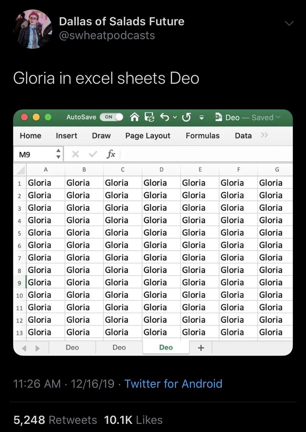The width and height of the screenshot is (306, 432).
Task: Expand more ribbon tabs with double chevron
Action: [264, 135]
